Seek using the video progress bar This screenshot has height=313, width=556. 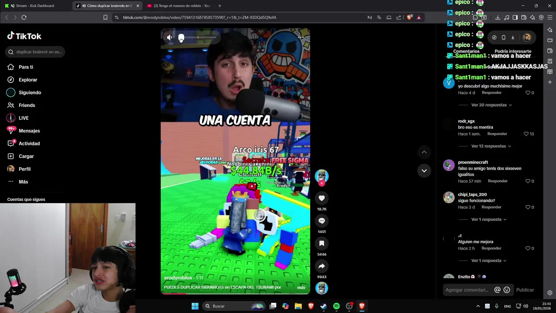pyautogui.click(x=235, y=293)
